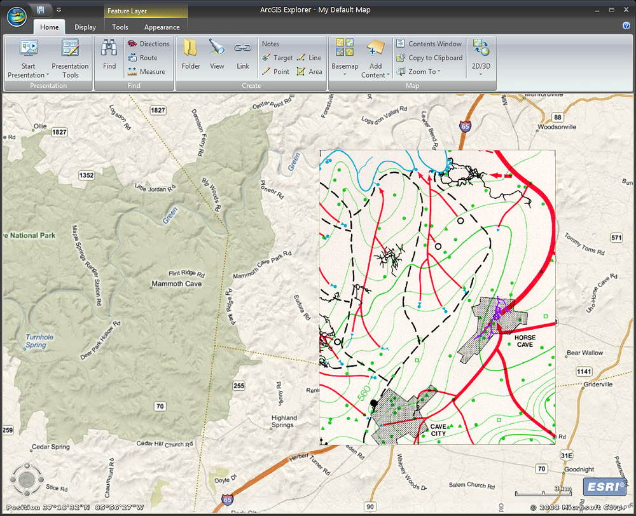The width and height of the screenshot is (636, 516).
Task: Click the Add Content icon
Action: coord(375,48)
